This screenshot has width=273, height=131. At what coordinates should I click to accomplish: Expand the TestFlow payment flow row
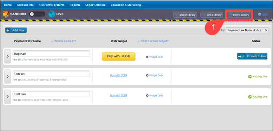point(8,77)
